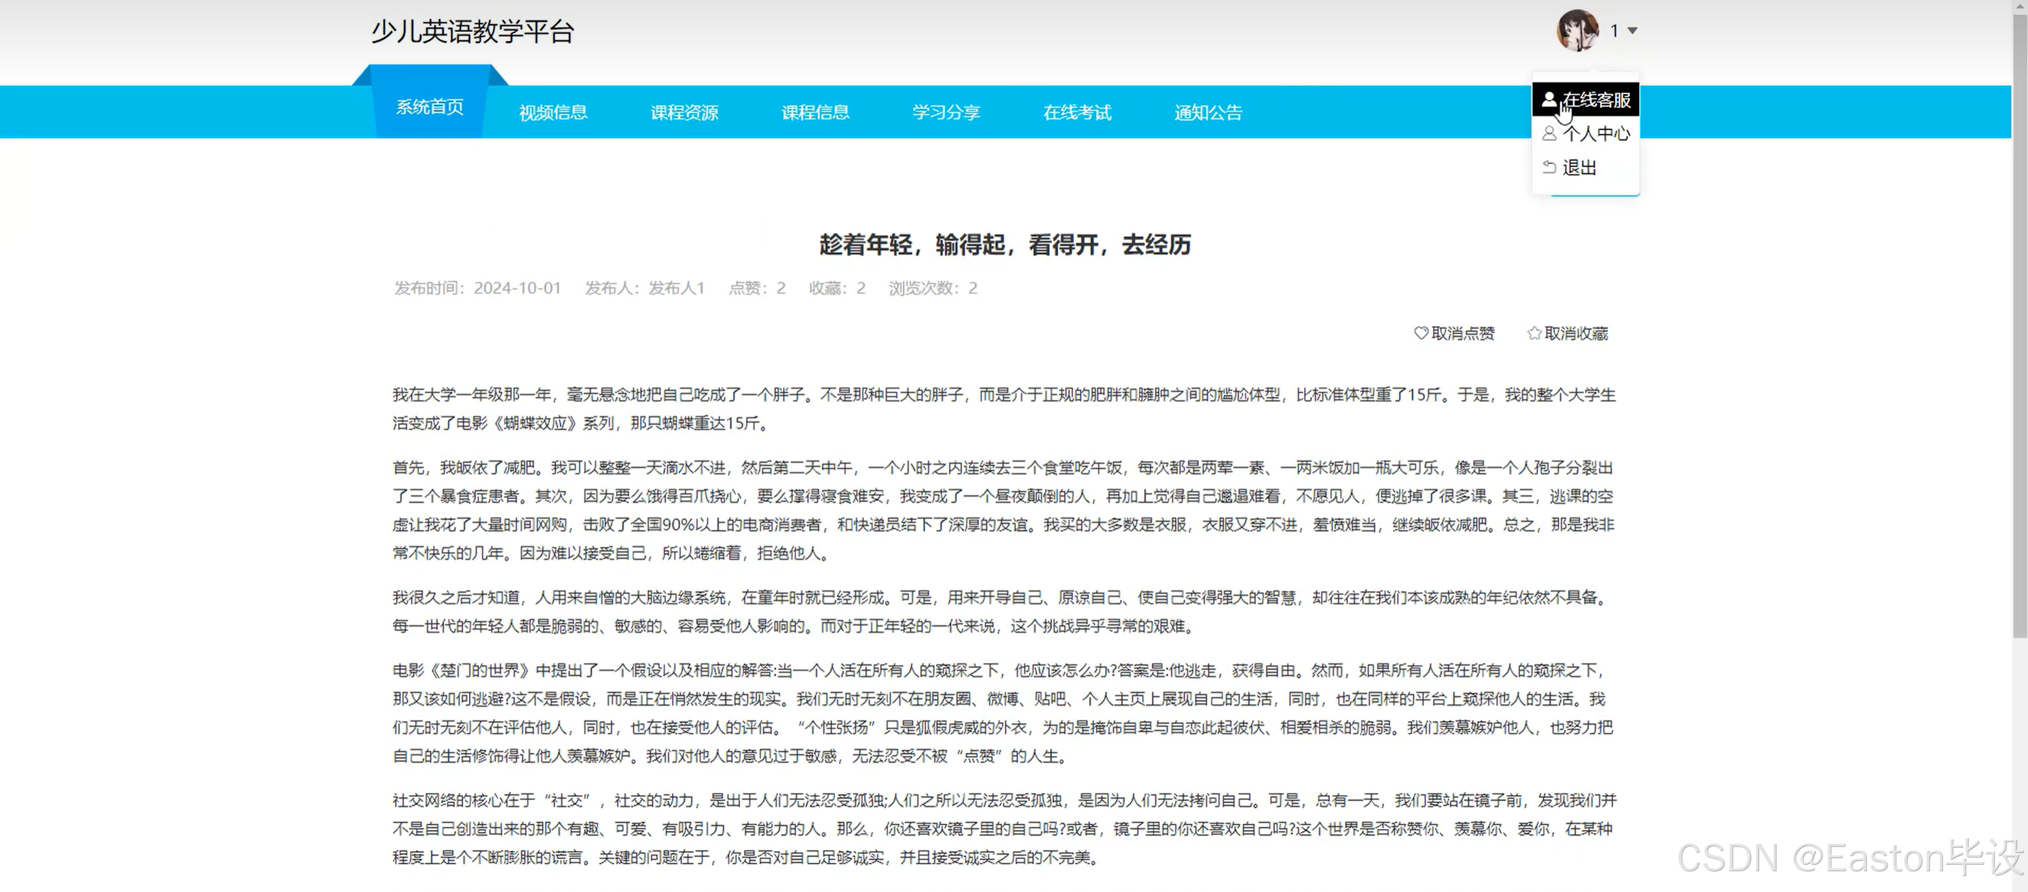Click the 点赞：2 count

pos(757,288)
